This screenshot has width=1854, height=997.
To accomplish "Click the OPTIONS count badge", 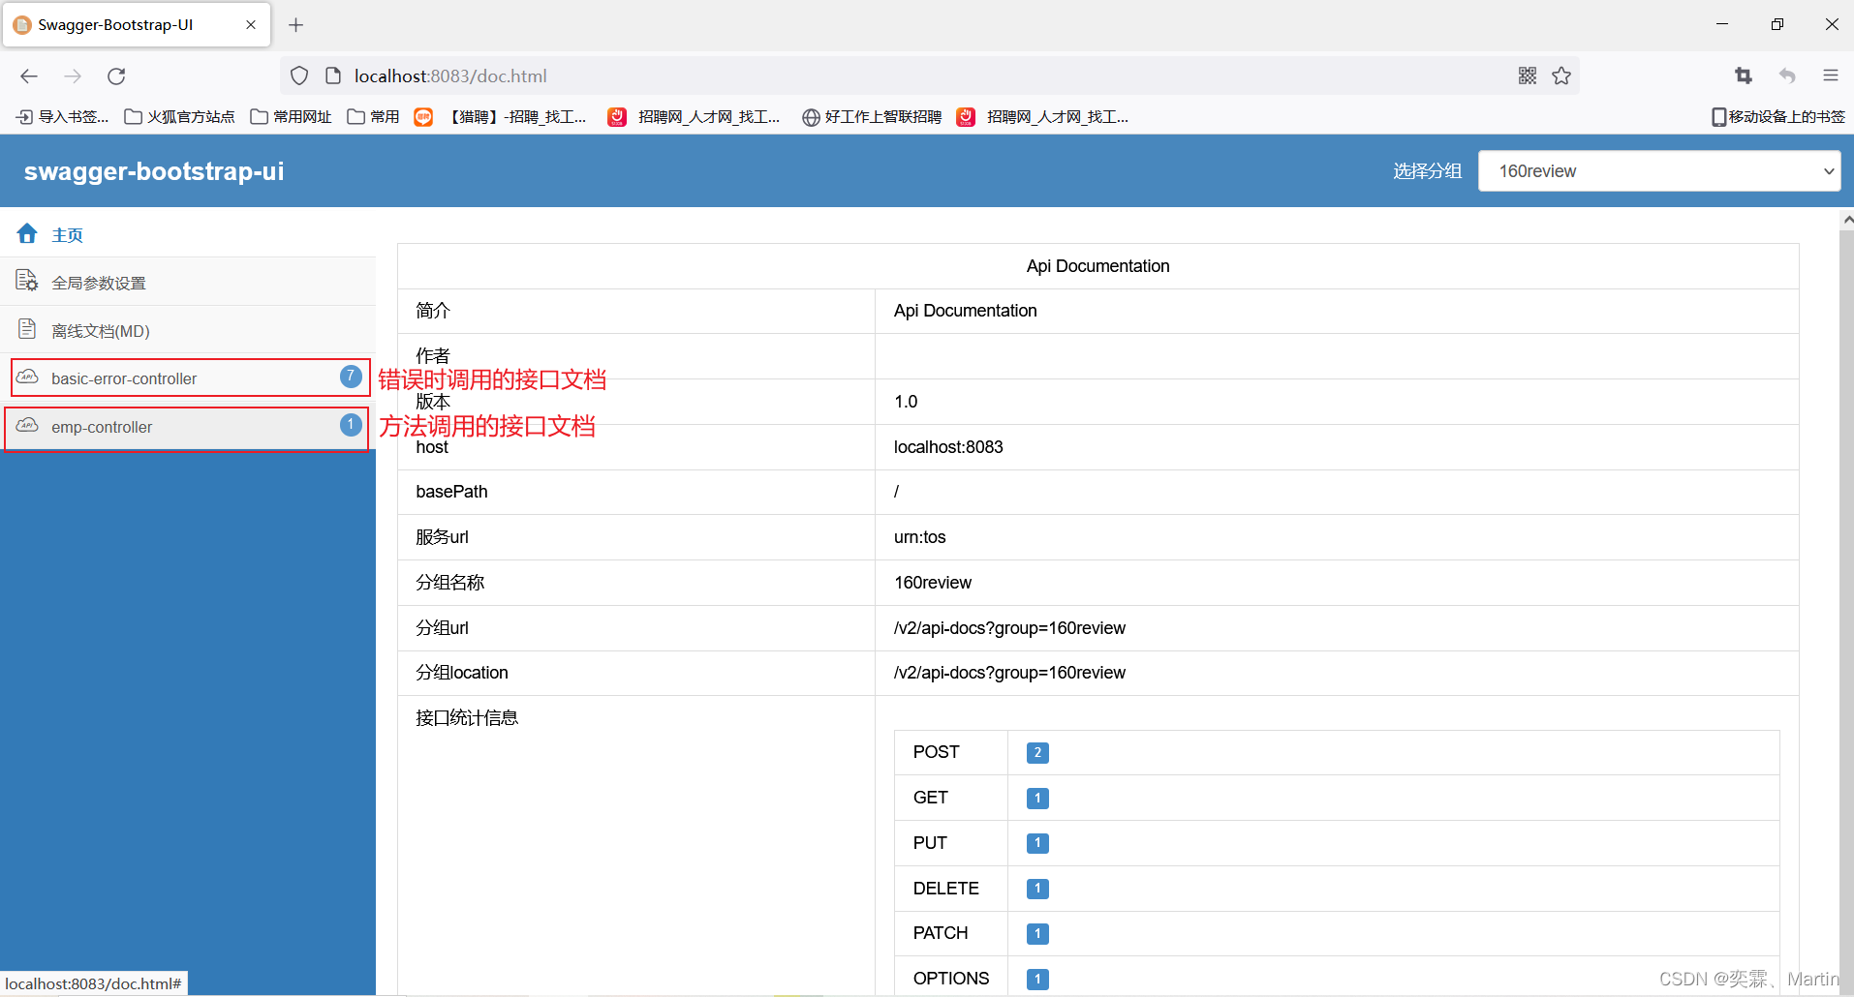I will [1037, 979].
